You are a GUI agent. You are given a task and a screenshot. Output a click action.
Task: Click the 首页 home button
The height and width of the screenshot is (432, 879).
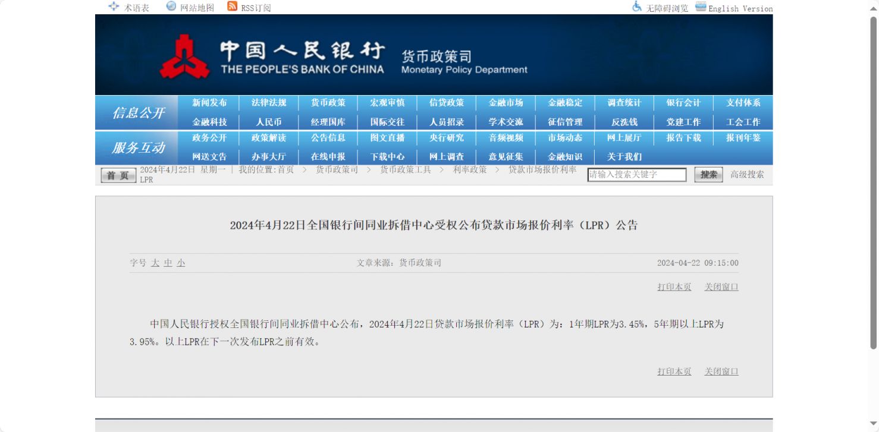pyautogui.click(x=118, y=175)
